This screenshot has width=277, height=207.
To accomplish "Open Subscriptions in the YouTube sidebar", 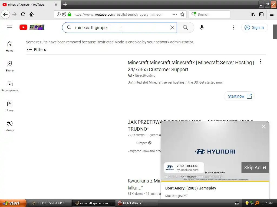I will [9, 86].
